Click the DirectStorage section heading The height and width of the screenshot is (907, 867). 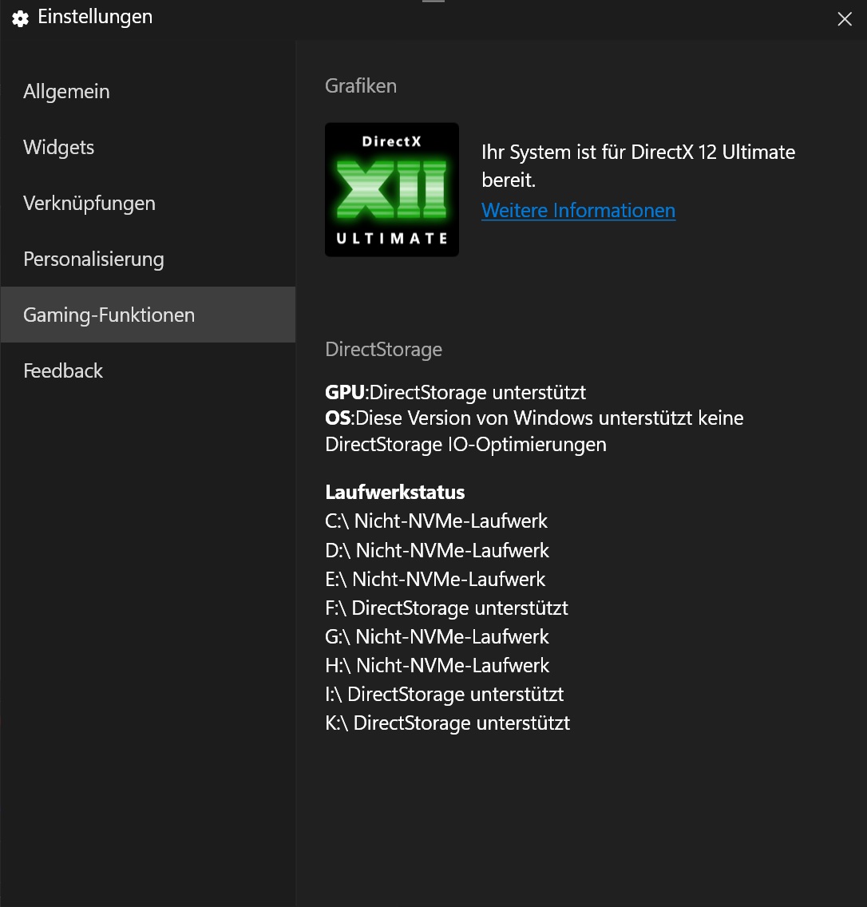[x=383, y=350]
